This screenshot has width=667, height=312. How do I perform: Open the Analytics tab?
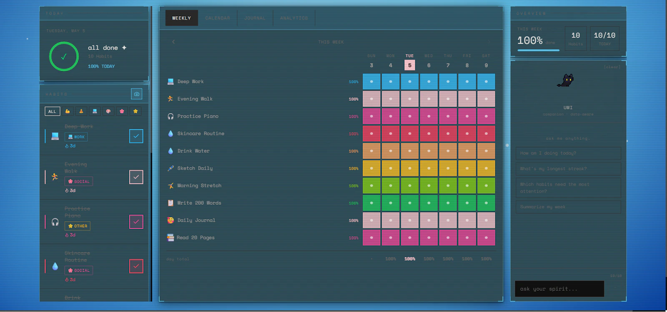294,18
